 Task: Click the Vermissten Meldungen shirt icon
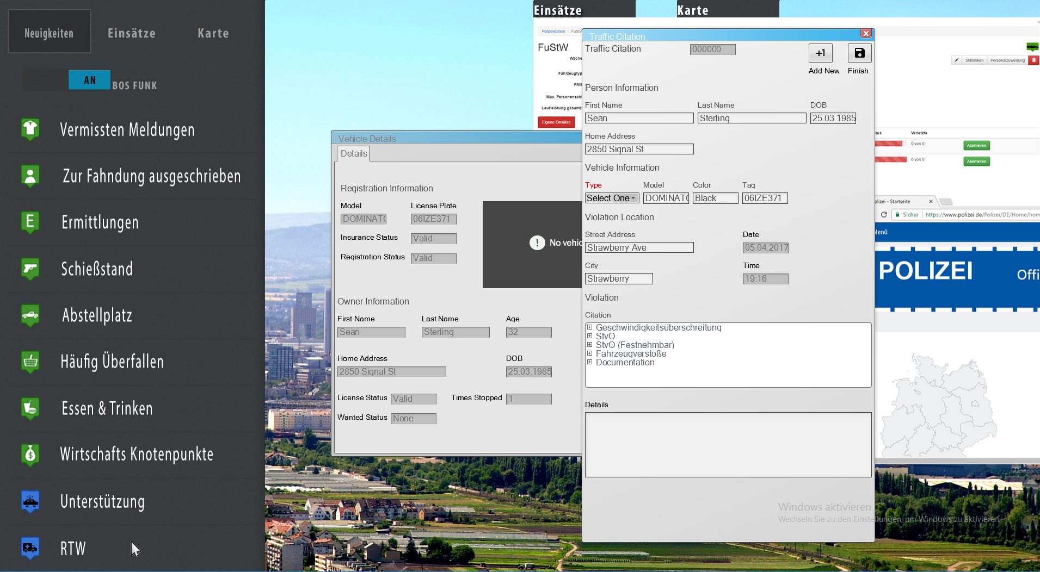(x=30, y=129)
